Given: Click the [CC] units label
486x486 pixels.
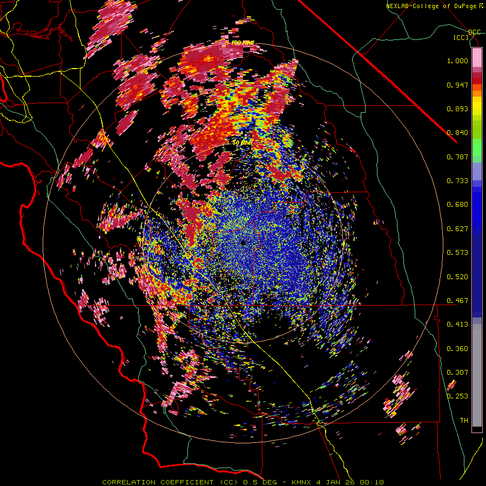Looking at the screenshot, I should [461, 37].
